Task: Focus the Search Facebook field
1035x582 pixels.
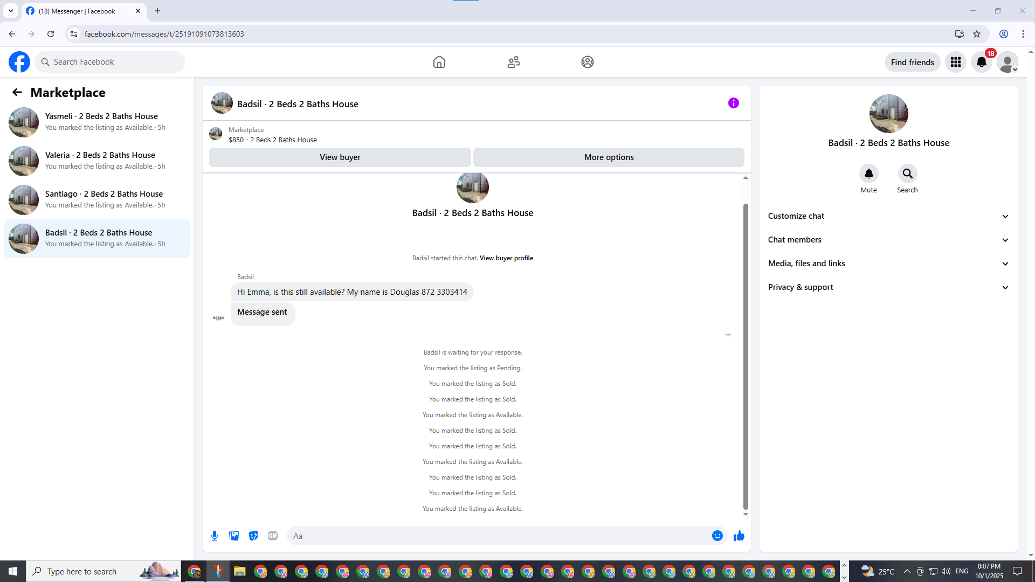Action: pos(111,62)
